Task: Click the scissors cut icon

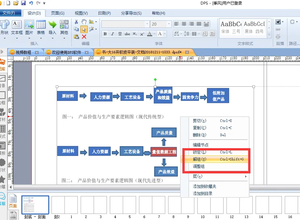Action: (76, 22)
